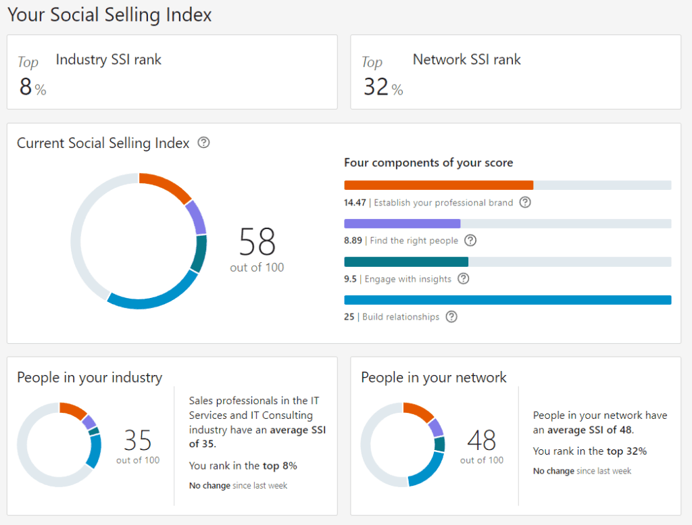Select the Industry SSI rank card
Screen dimensions: 692x525
172,72
